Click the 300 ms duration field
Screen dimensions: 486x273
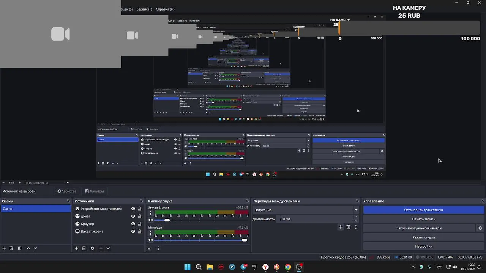pyautogui.click(x=315, y=219)
